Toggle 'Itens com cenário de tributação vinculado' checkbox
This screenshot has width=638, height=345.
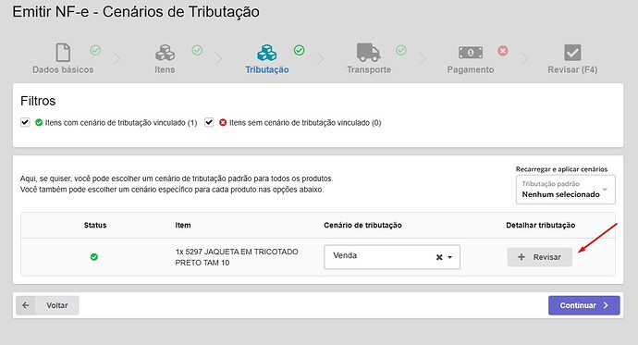click(x=25, y=122)
